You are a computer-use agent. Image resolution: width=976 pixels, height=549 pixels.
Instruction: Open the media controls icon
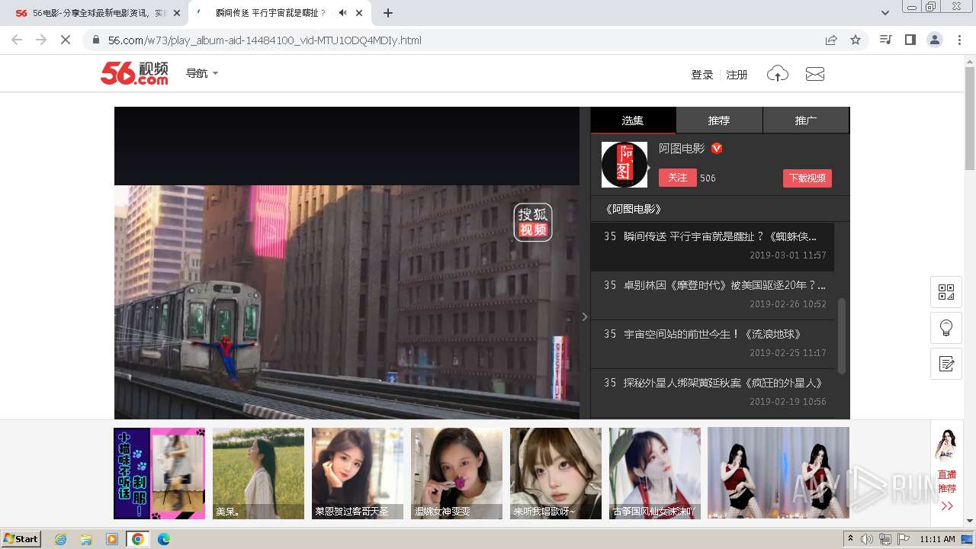[886, 40]
